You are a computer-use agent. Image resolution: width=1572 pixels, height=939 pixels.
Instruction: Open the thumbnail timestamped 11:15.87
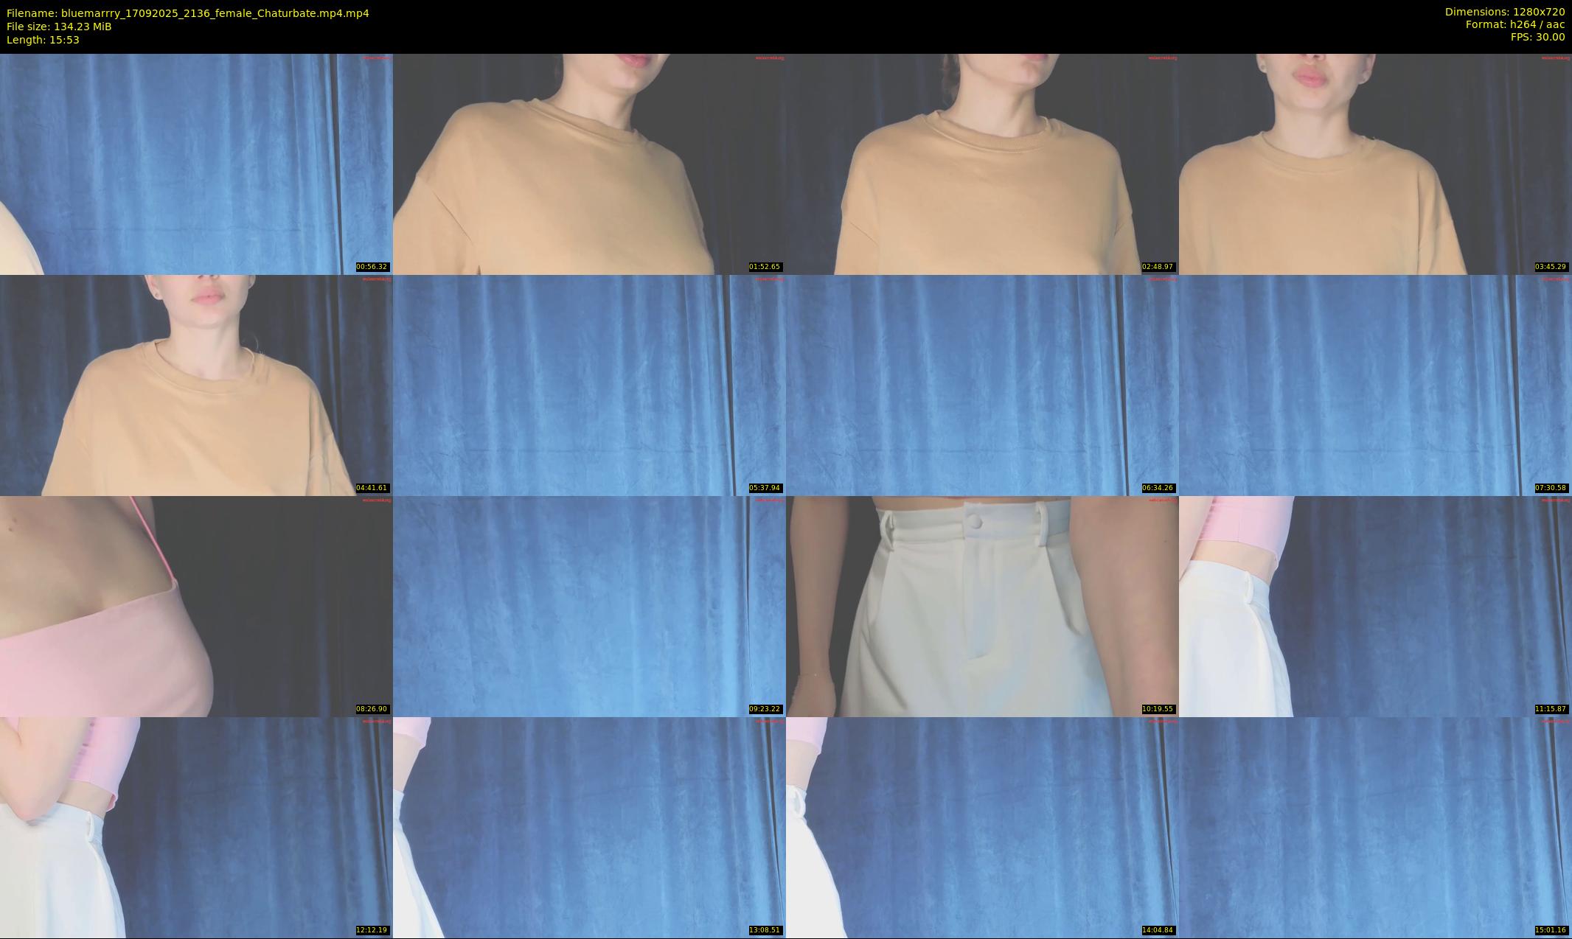click(x=1375, y=606)
